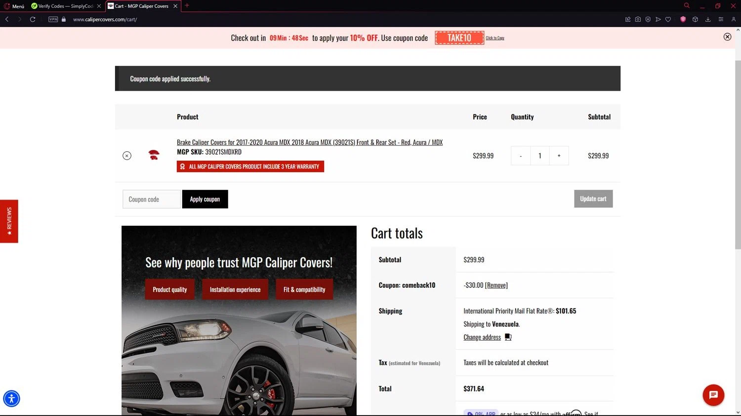This screenshot has height=416, width=741.
Task: Click the countdown timer 09 Min : 48 Sec
Action: point(289,38)
